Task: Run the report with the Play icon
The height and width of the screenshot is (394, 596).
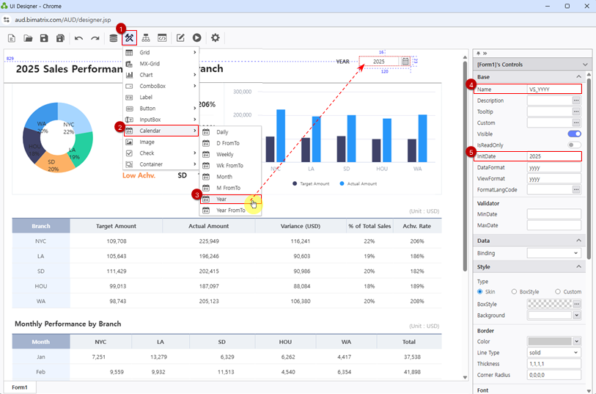Action: pos(197,38)
